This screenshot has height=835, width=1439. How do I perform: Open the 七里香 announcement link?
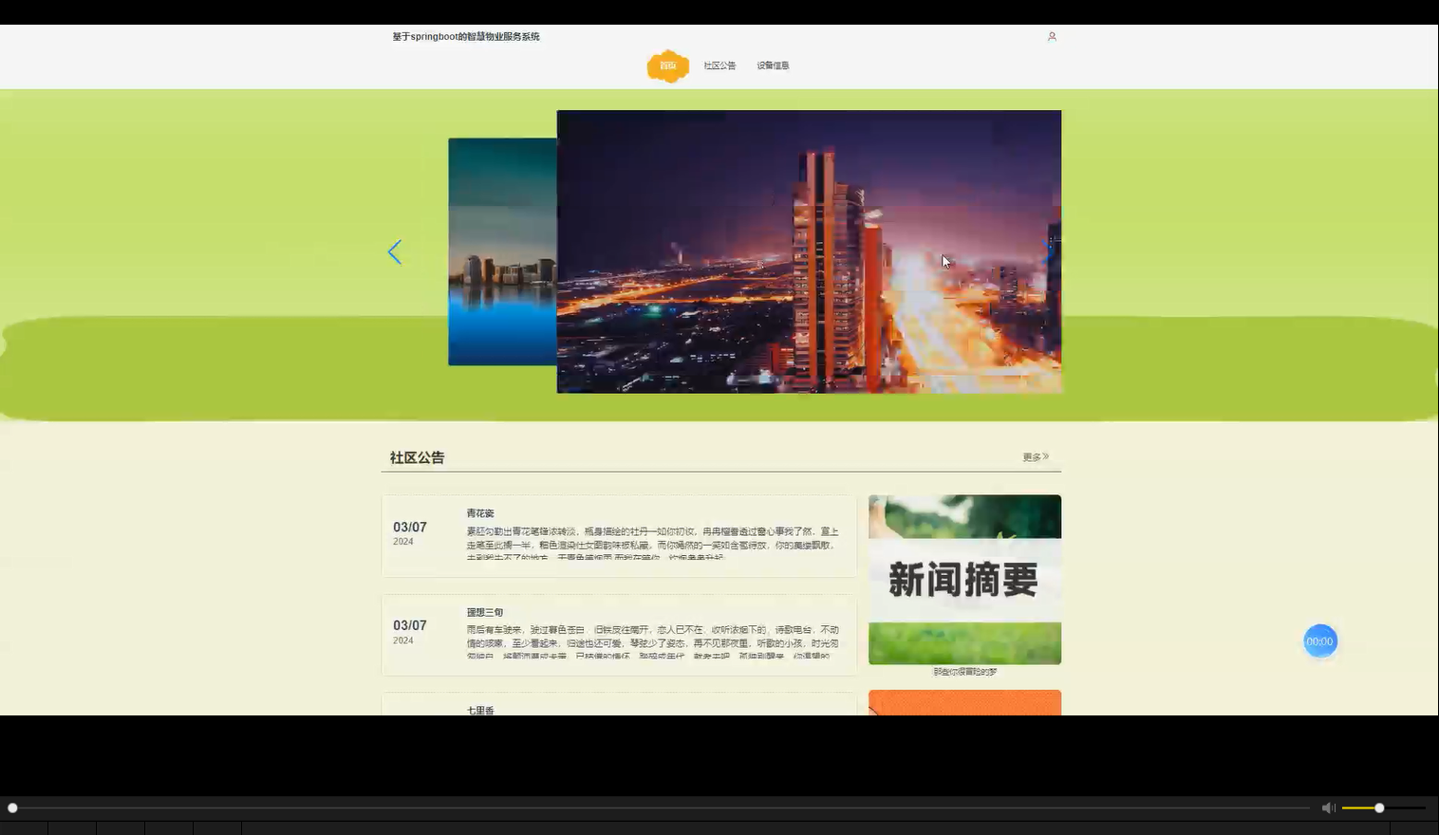pos(480,709)
